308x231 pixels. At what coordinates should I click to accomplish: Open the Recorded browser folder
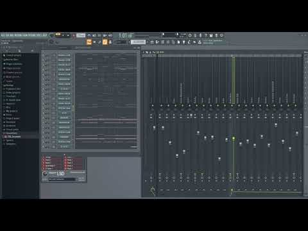pos(9,122)
